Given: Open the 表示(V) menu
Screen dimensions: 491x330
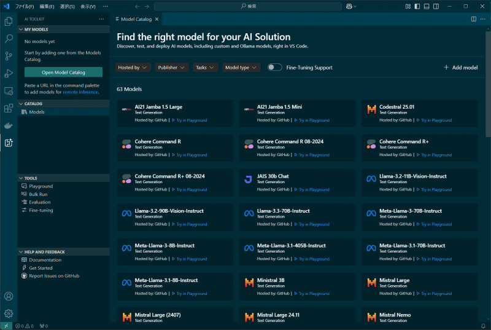Looking at the screenshot, I should coord(88,6).
